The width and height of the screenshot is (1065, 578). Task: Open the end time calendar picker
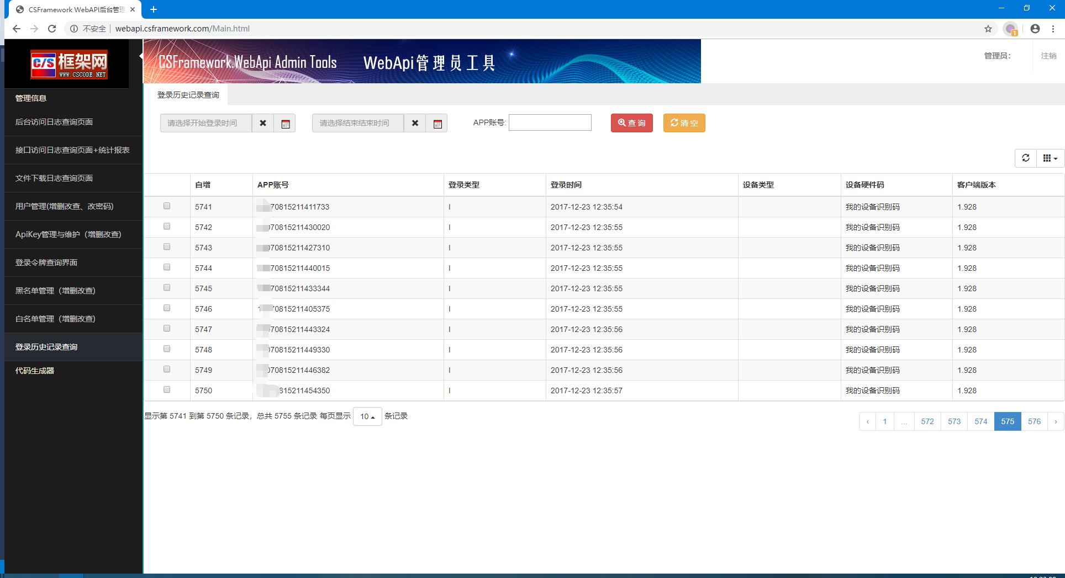click(x=437, y=124)
